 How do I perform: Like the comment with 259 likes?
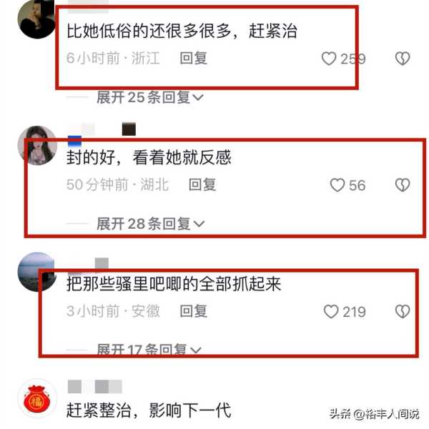(329, 59)
